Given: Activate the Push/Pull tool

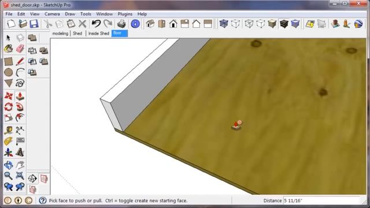Looking at the screenshot, I should 20,96.
